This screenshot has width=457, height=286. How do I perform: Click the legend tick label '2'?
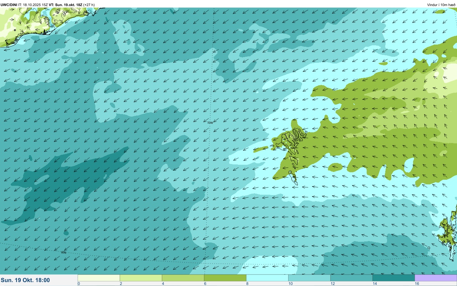(121, 284)
